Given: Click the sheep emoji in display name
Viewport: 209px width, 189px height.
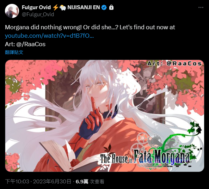Looking at the screenshot, I should click(63, 8).
